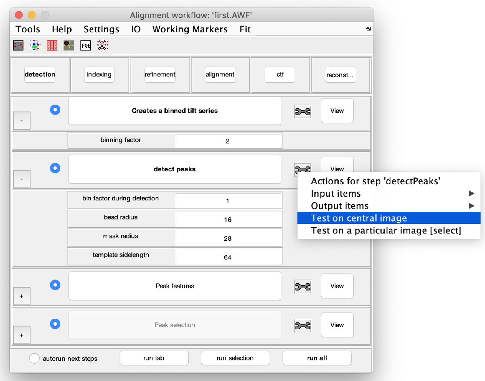Expand the Peak features step parameters
This screenshot has height=381, width=485.
click(21, 296)
